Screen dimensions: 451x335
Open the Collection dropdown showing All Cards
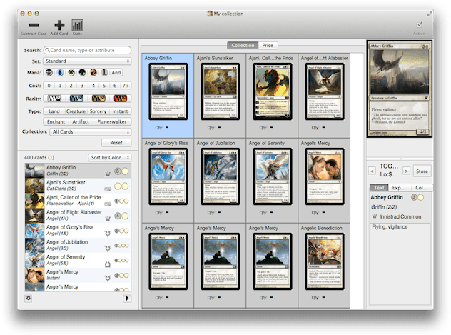(x=91, y=132)
